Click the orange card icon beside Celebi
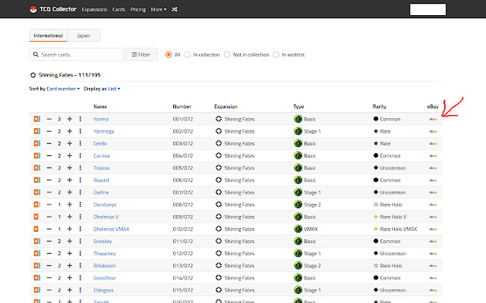The image size is (486, 303). coord(36,143)
